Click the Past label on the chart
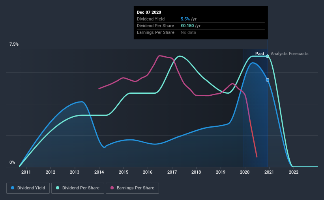The image size is (324, 200). pos(260,54)
